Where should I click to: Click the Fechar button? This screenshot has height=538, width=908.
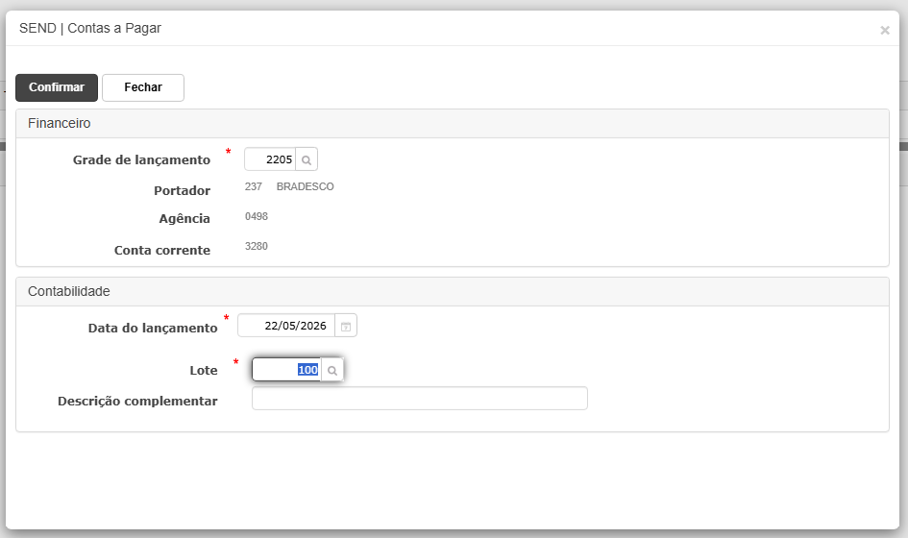[143, 87]
